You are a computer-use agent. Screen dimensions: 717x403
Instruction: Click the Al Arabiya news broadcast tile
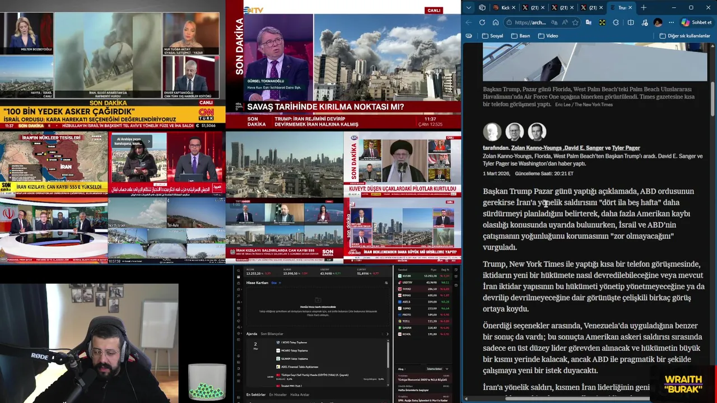pyautogui.click(x=166, y=165)
